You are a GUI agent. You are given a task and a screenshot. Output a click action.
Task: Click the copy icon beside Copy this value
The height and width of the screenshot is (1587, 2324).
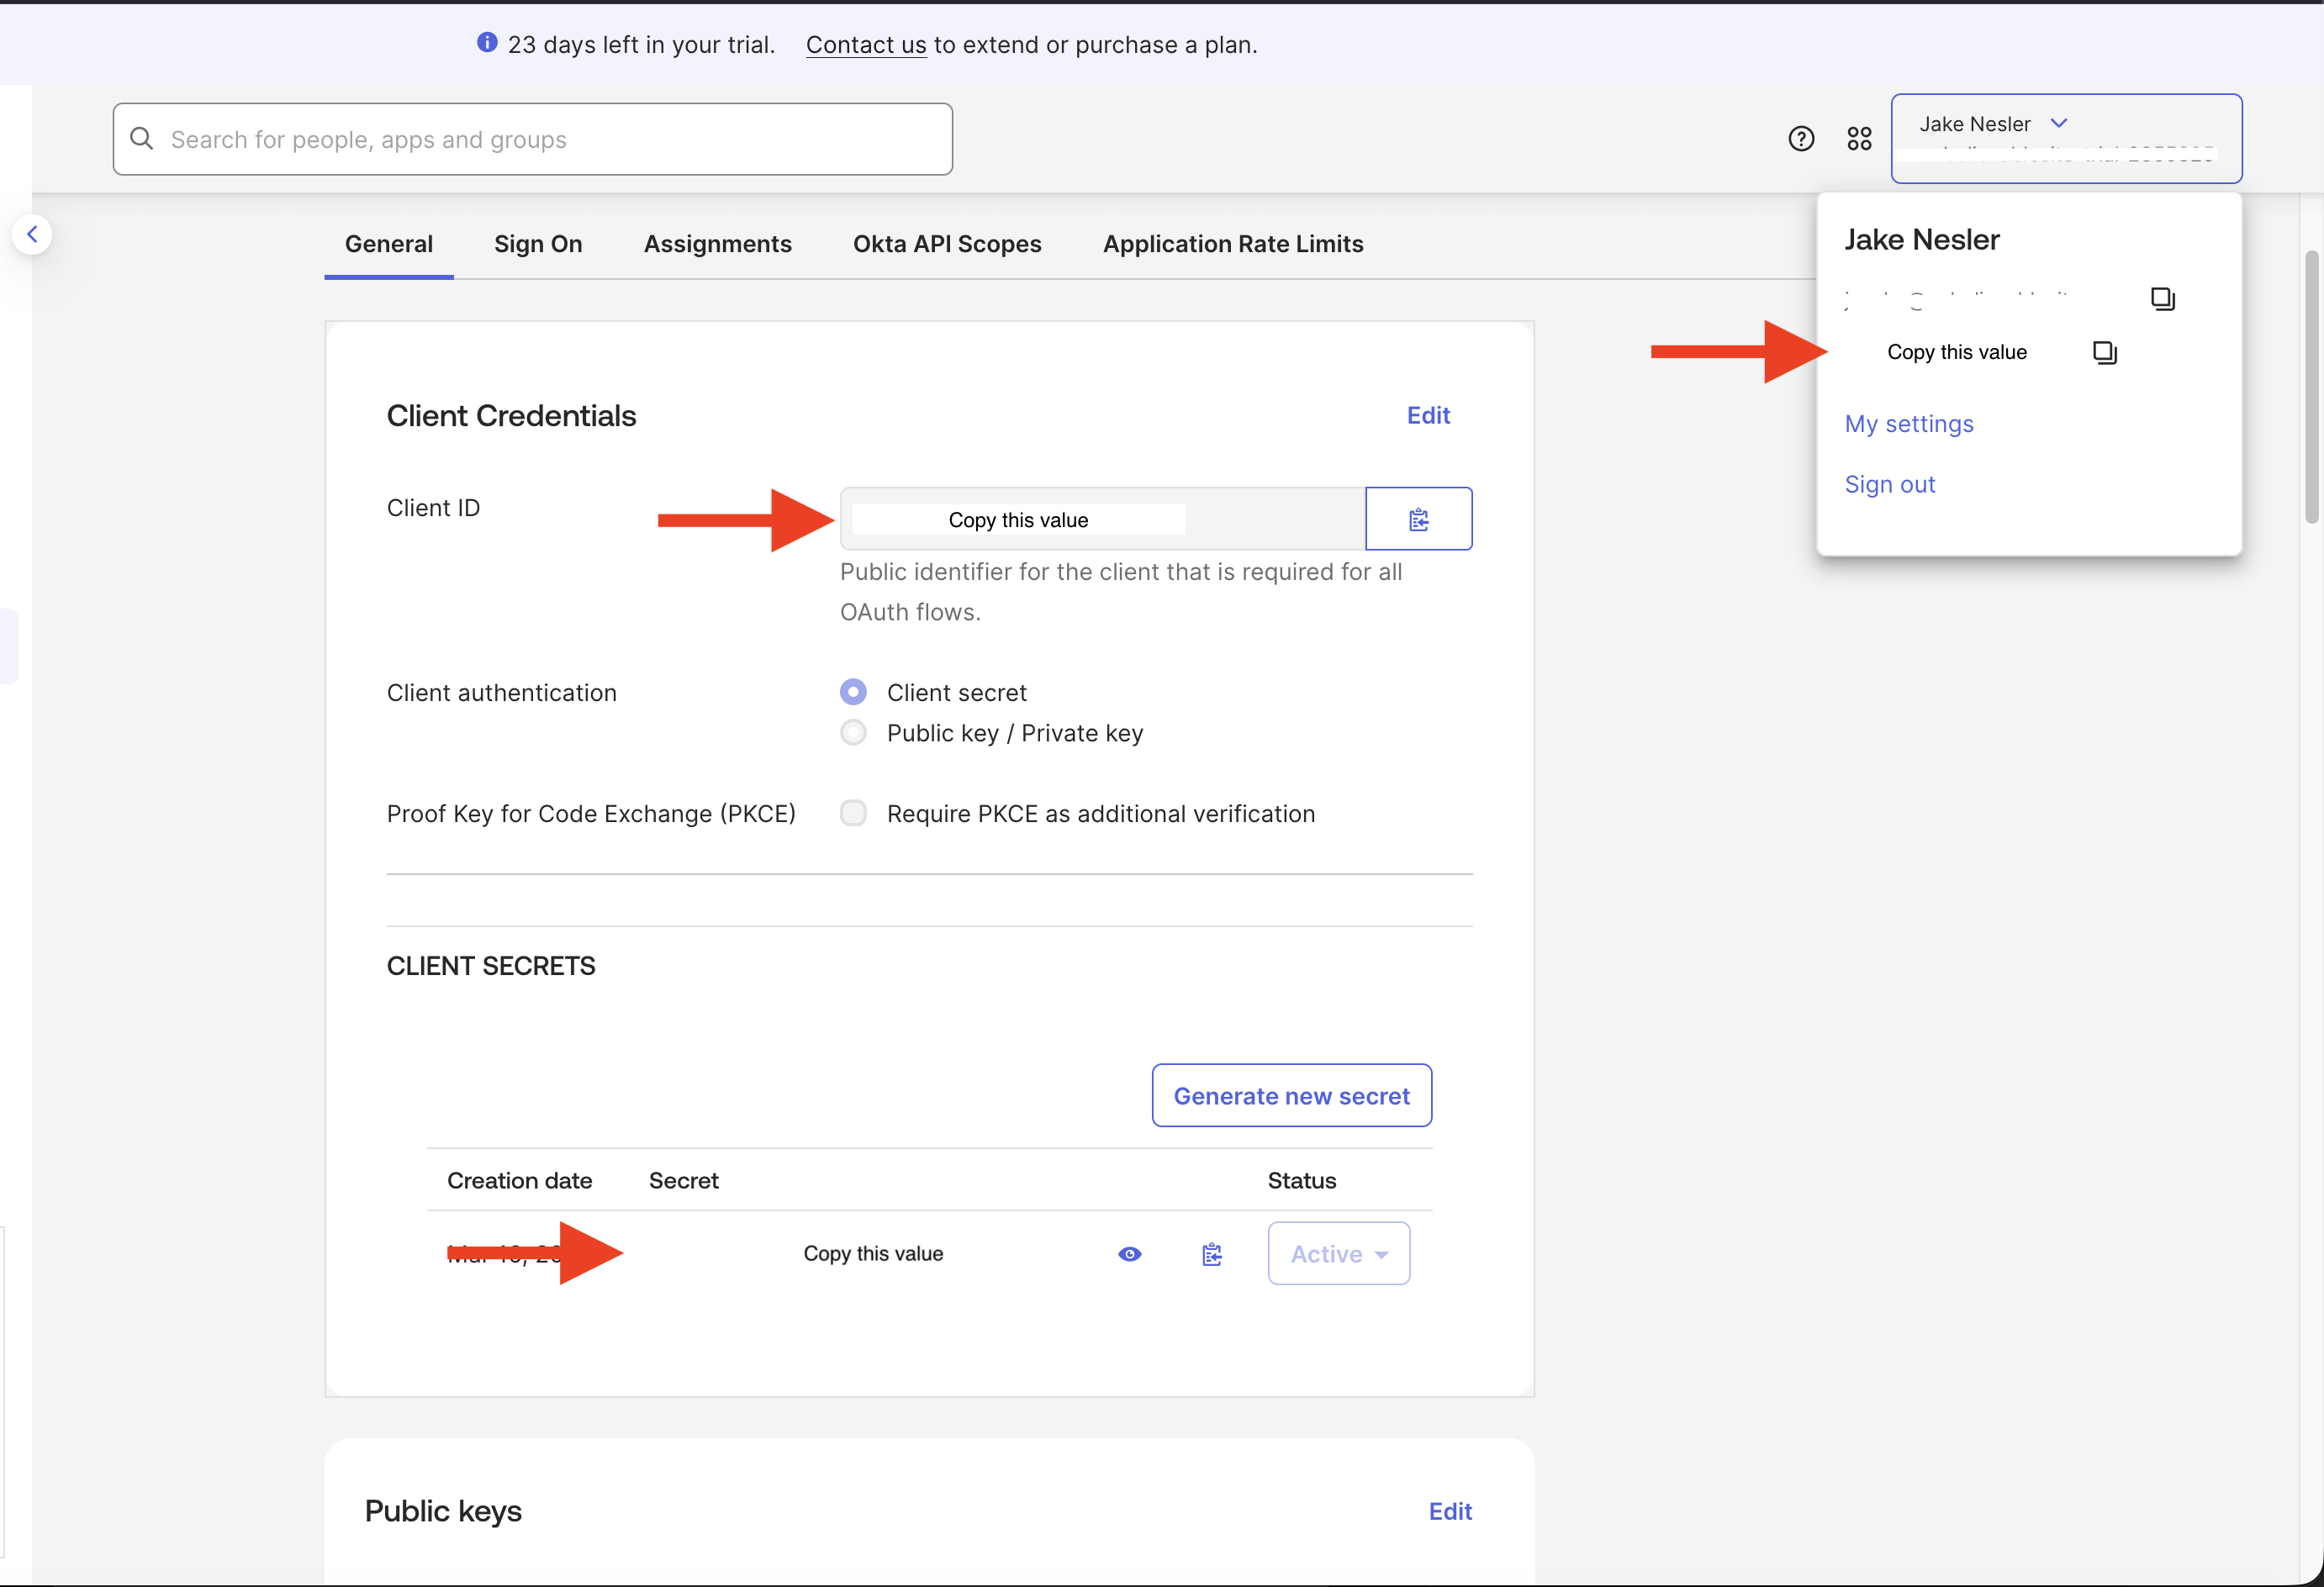point(2104,352)
